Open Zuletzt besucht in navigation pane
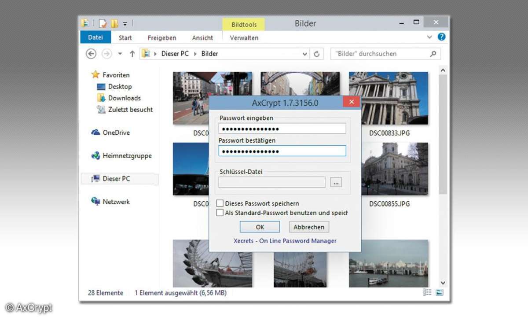 click(x=131, y=110)
